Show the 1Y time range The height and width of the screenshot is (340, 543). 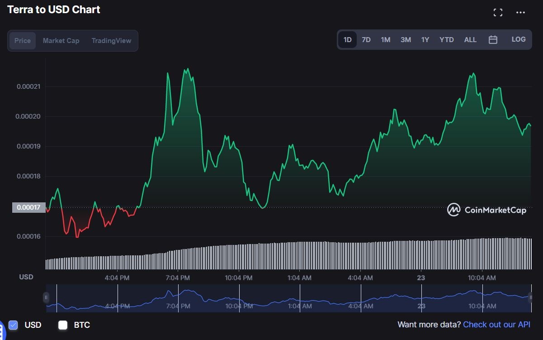pyautogui.click(x=425, y=40)
